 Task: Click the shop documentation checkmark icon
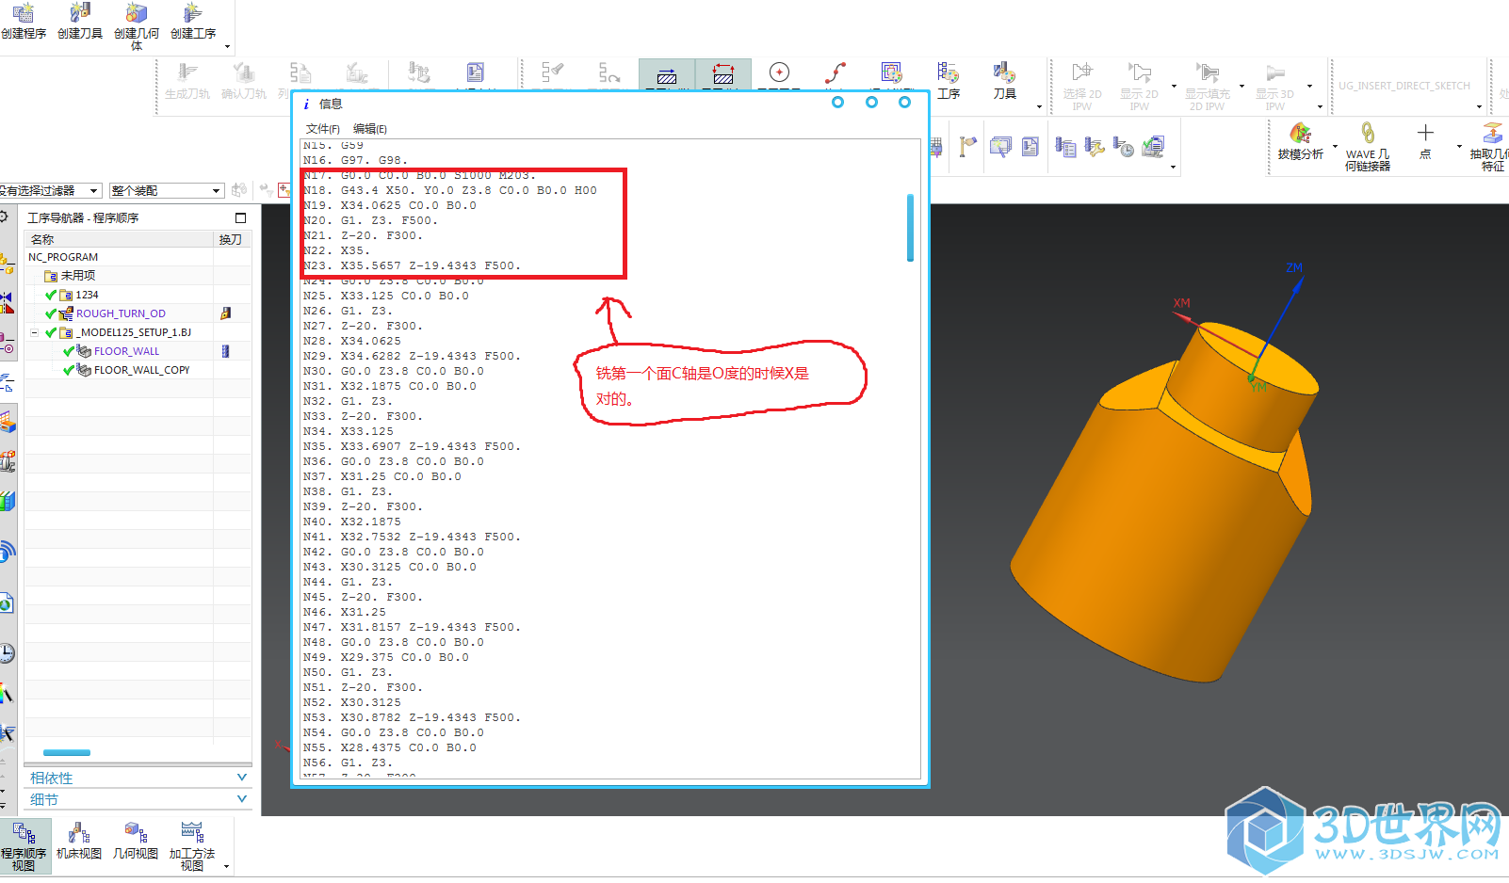[1153, 146]
